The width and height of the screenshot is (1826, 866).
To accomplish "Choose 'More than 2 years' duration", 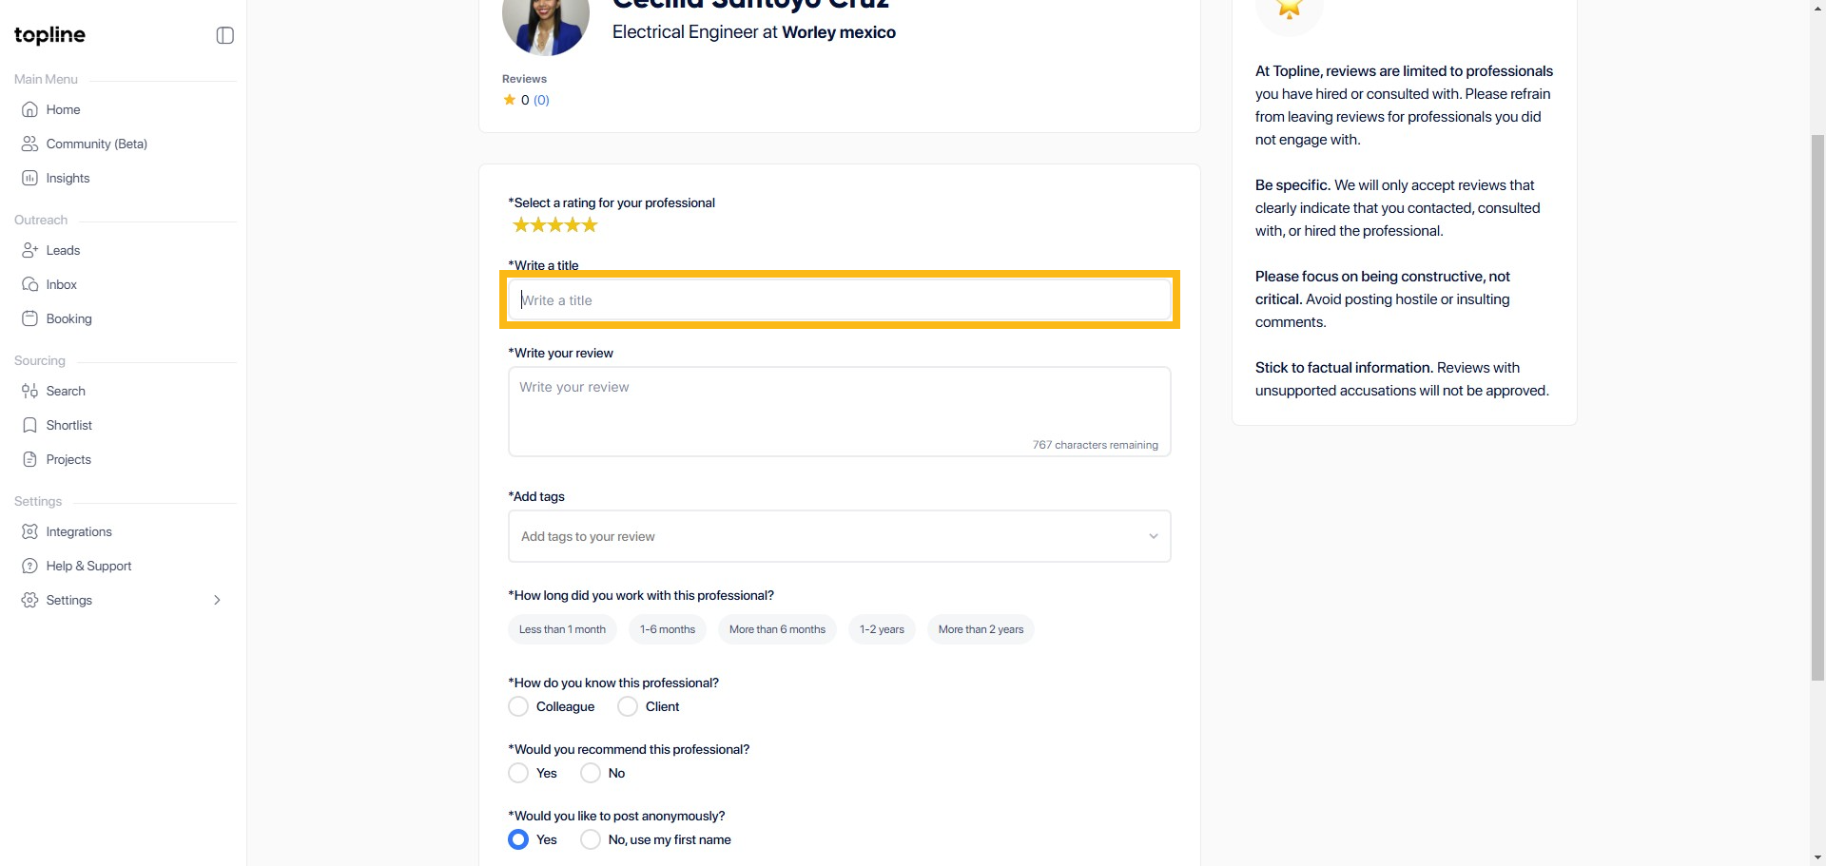I will 981,629.
